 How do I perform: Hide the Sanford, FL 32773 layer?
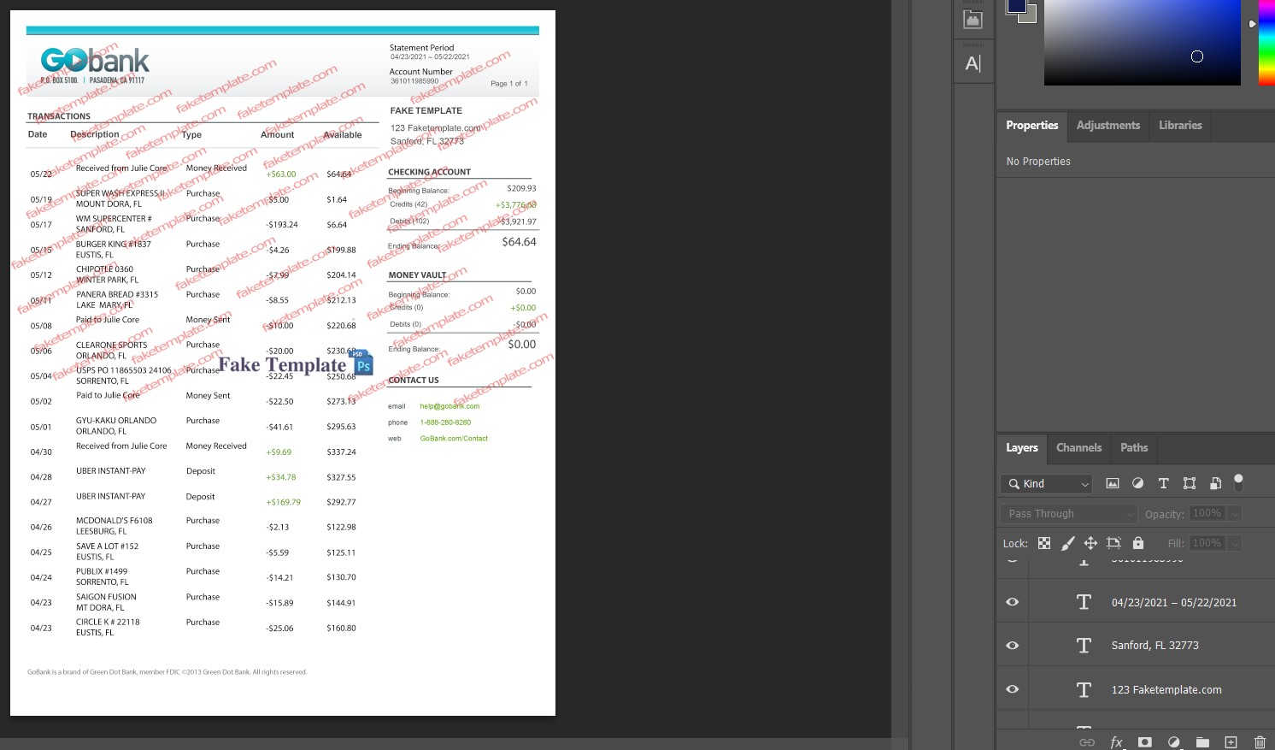click(x=1013, y=646)
